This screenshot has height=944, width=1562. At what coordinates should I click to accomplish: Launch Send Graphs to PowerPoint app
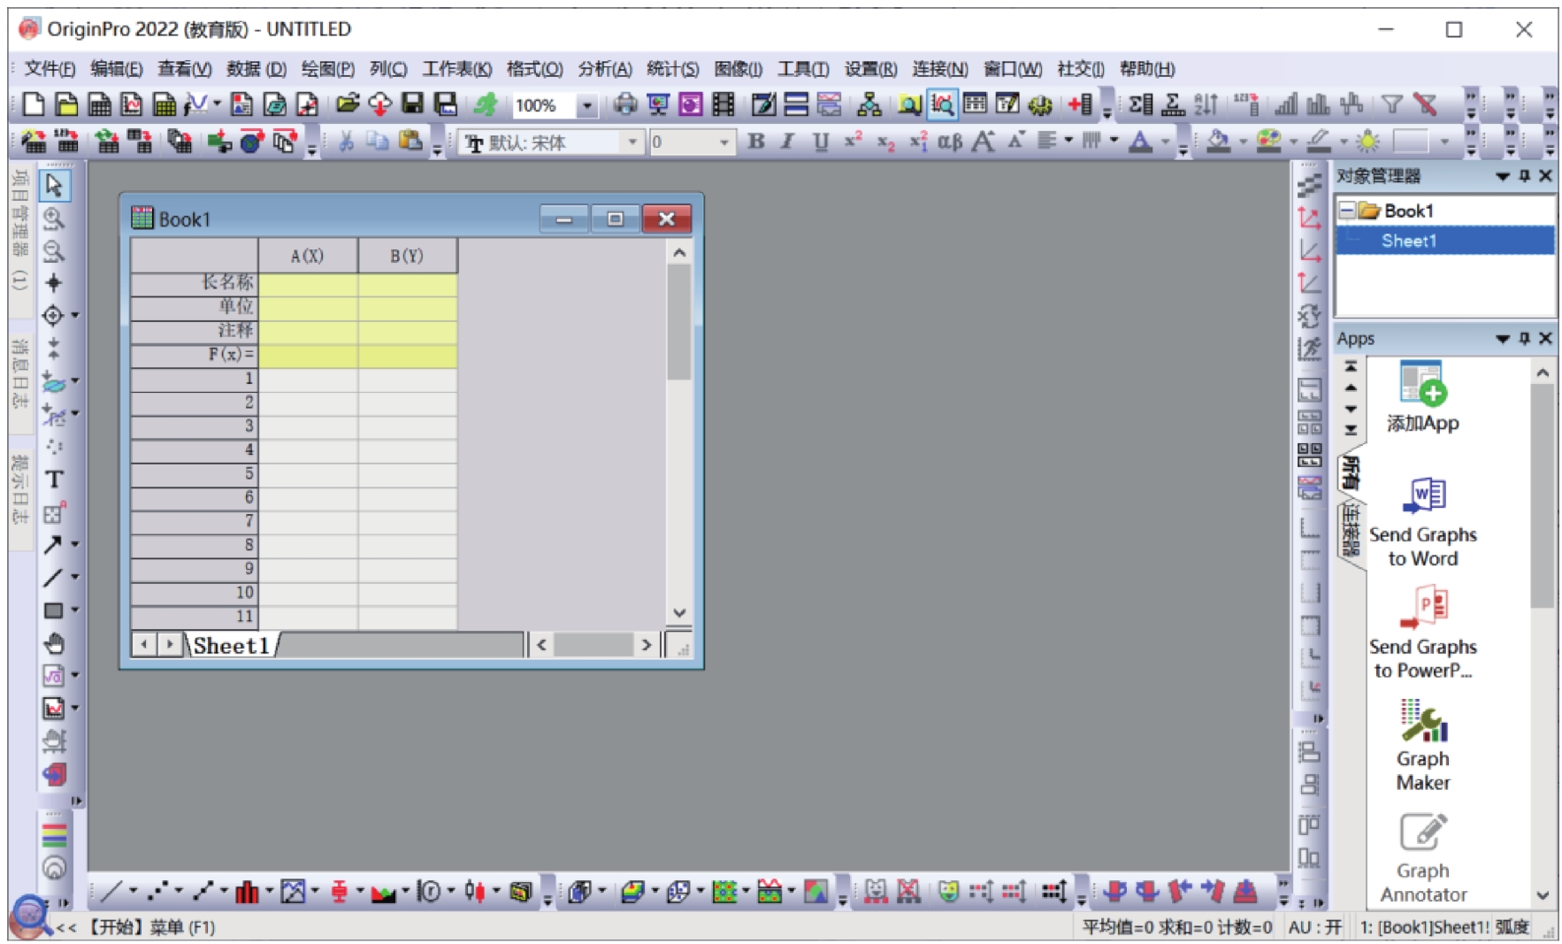tap(1422, 632)
